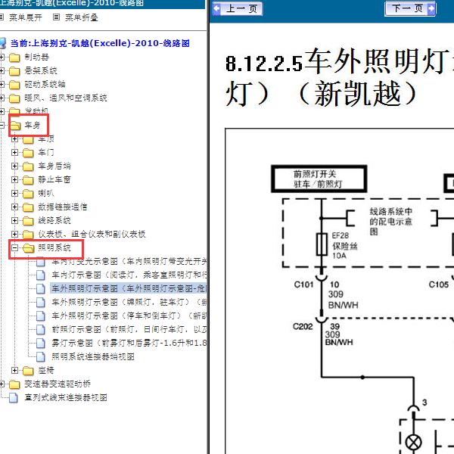Click the 菜单折叠 list icon
Screen dimensions: 454x454
point(57,17)
